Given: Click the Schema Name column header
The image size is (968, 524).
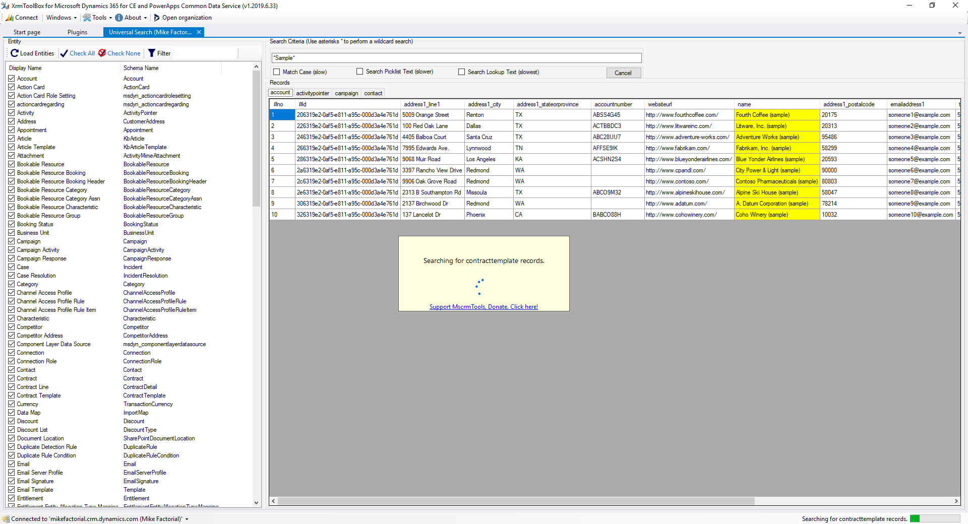Looking at the screenshot, I should point(171,68).
